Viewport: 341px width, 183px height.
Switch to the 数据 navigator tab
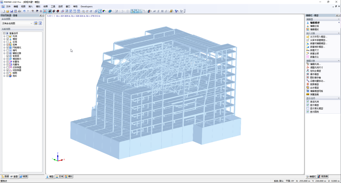(5, 176)
